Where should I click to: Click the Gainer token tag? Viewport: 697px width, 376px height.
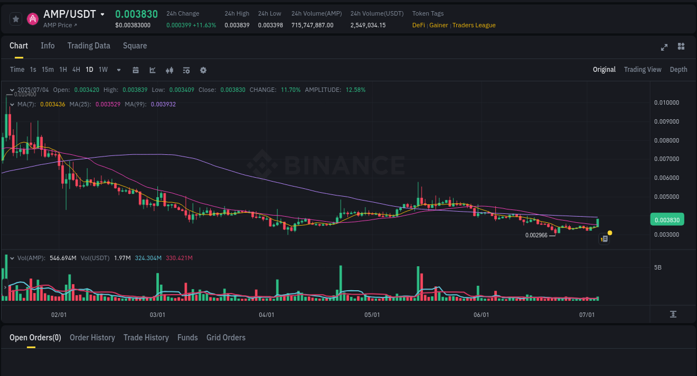438,25
